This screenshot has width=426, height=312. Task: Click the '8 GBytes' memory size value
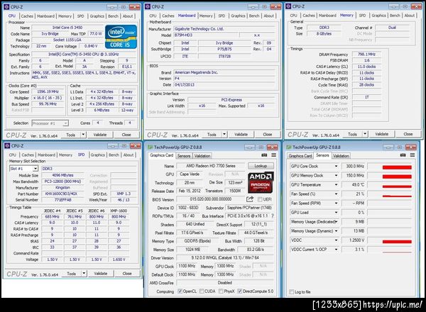click(x=324, y=33)
